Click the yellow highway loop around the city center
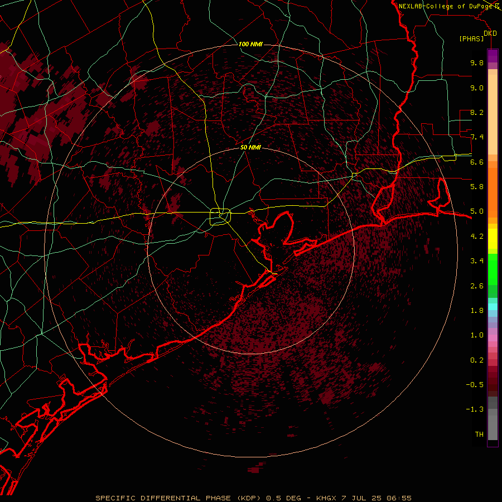 220,217
